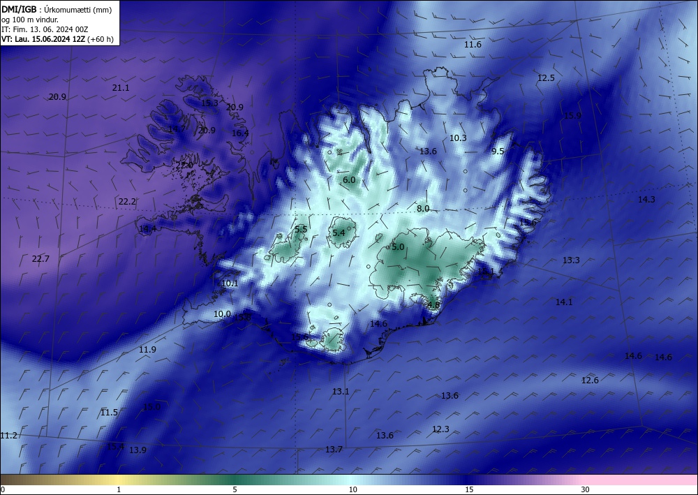The width and height of the screenshot is (698, 495).
Task: Click the 13.1 value south of Iceland
Action: click(x=341, y=391)
